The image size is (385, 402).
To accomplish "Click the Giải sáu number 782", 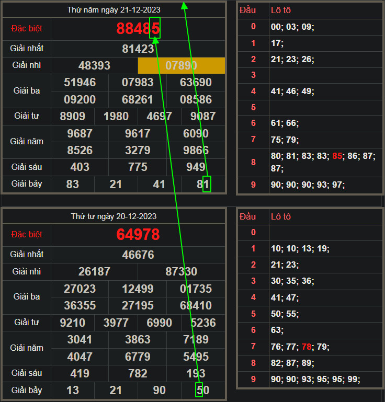I will tap(138, 373).
